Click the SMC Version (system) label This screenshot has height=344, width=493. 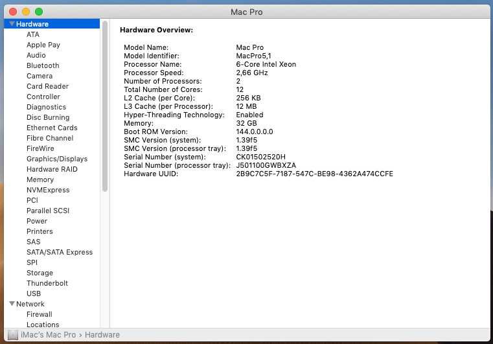coord(162,140)
